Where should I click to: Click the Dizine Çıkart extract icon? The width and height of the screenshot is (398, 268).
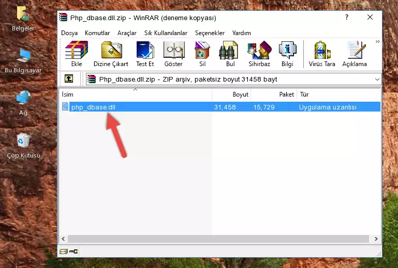pos(111,54)
